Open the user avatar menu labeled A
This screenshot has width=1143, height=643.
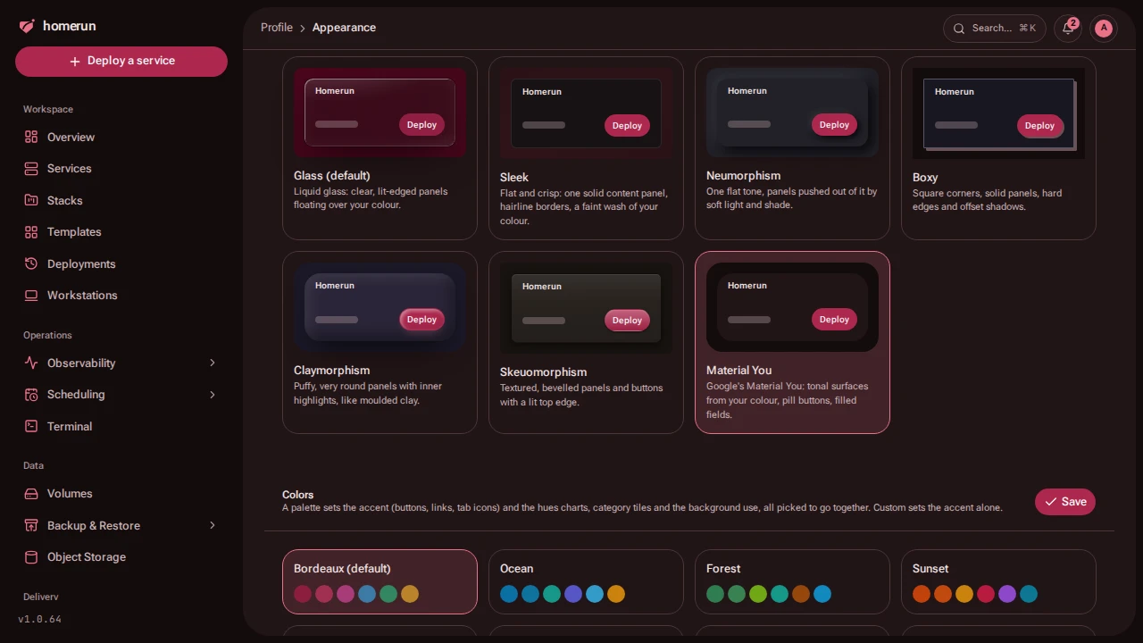coord(1104,29)
